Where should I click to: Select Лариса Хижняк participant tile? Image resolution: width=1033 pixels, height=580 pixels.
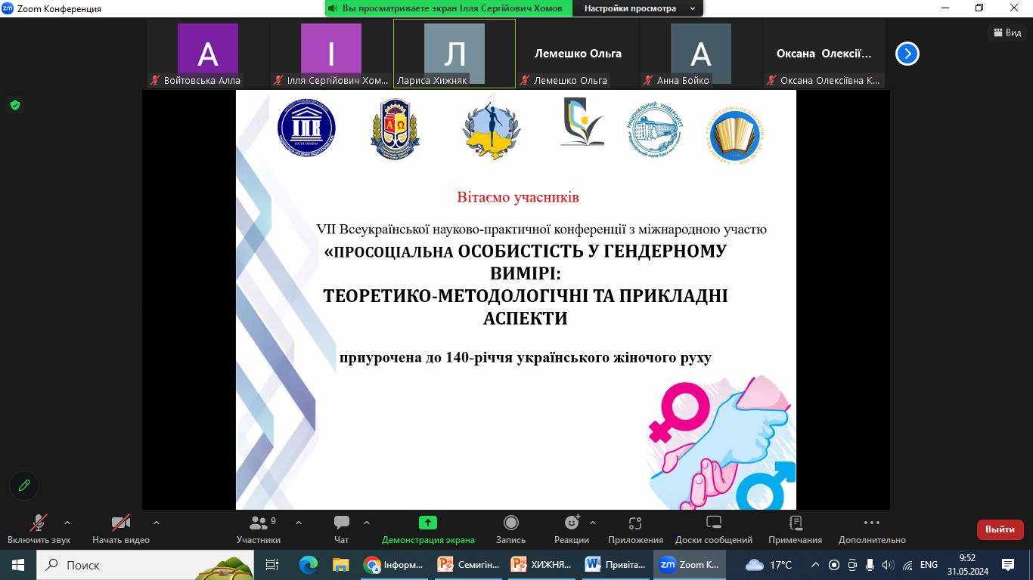454,54
